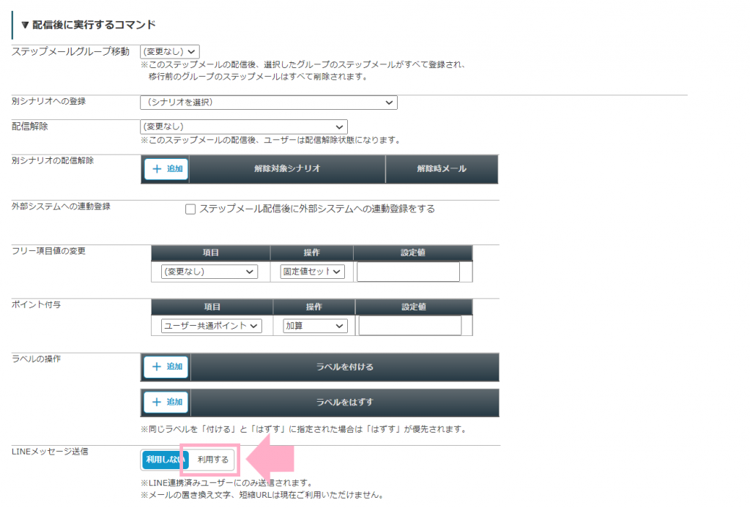750x508 pixels.
Task: Open the ステップメールグループ移動 dropdown
Action: 170,52
